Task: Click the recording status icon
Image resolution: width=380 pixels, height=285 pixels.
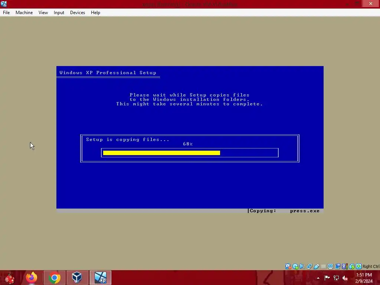Action: (x=337, y=266)
